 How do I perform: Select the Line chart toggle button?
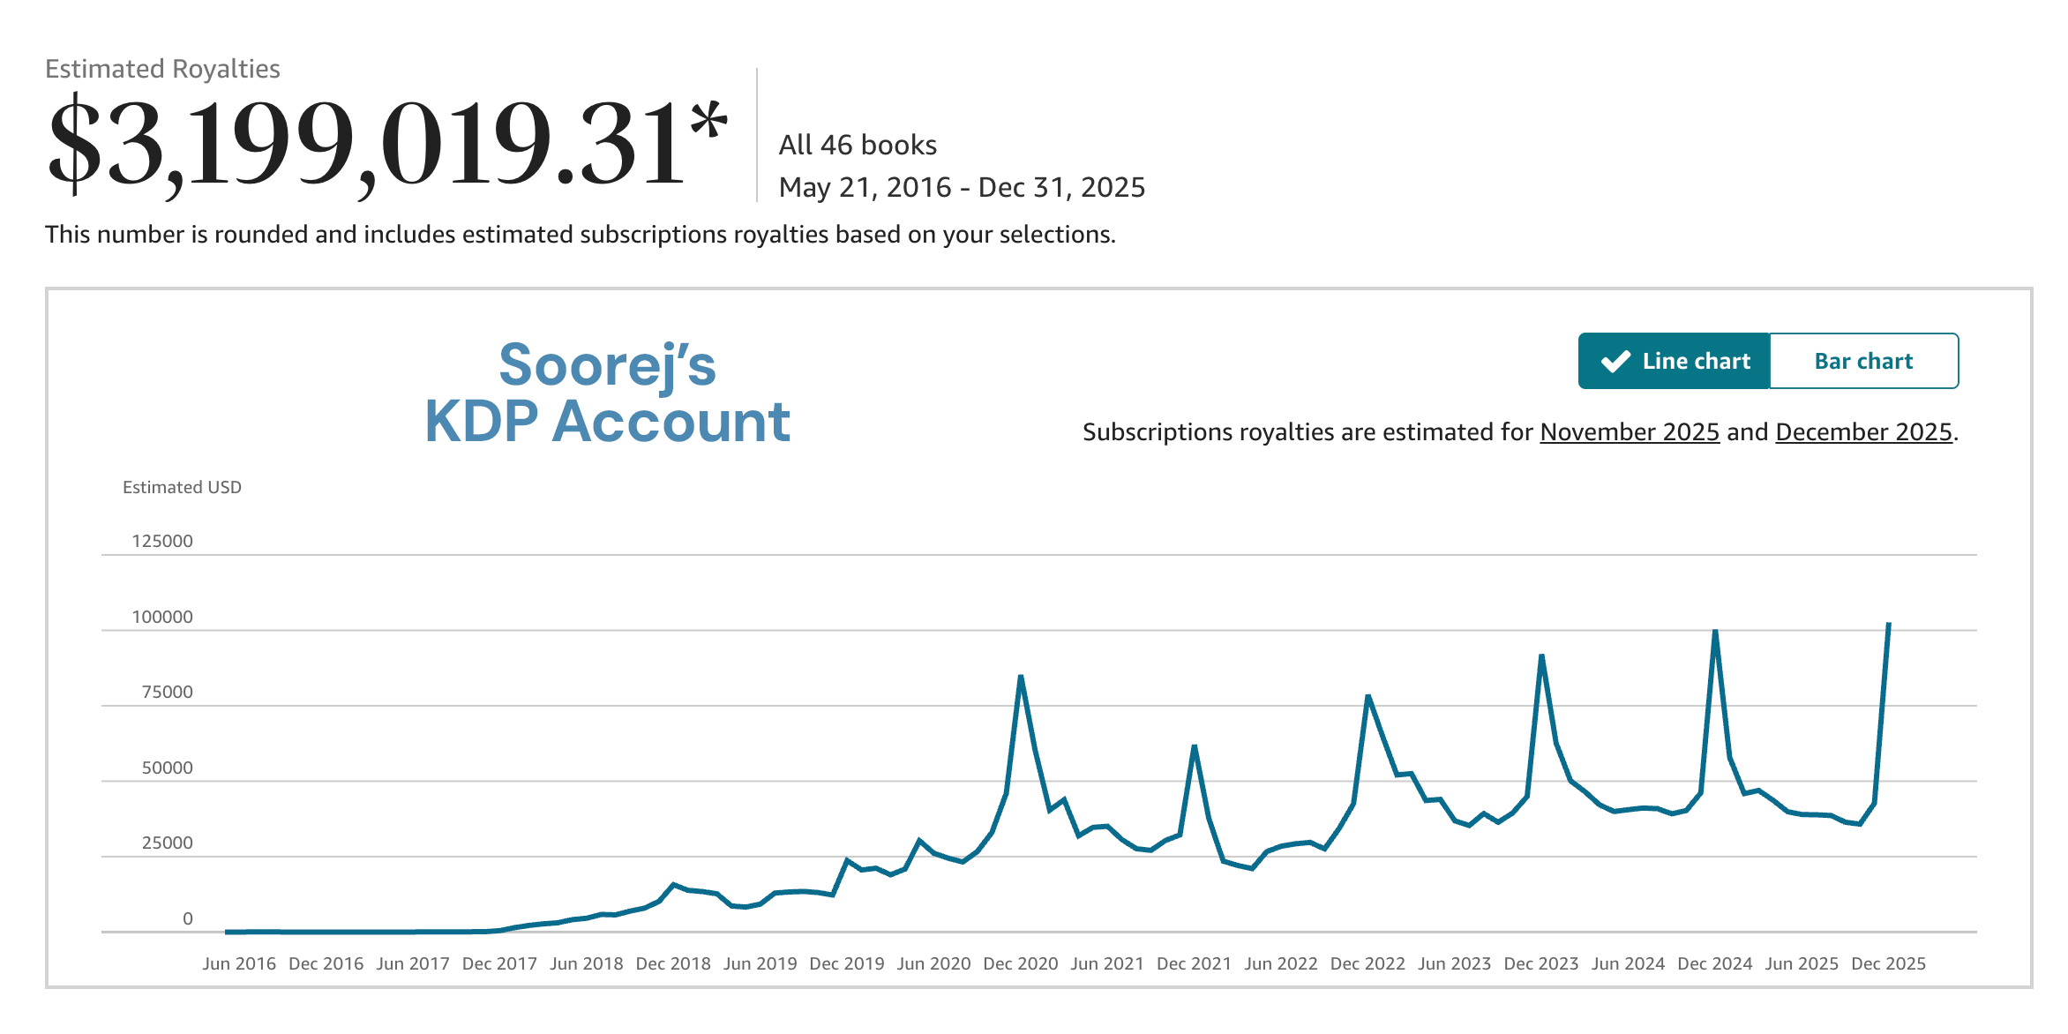pyautogui.click(x=1674, y=361)
